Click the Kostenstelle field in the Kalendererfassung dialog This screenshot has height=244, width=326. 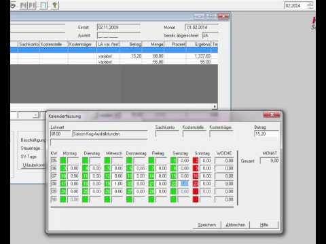coord(194,134)
